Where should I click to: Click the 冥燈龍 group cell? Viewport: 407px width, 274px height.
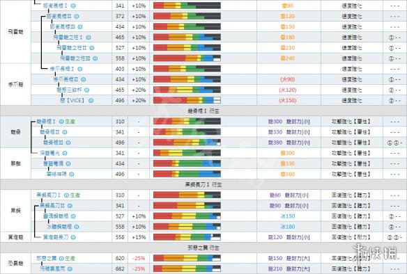pyautogui.click(x=15, y=237)
